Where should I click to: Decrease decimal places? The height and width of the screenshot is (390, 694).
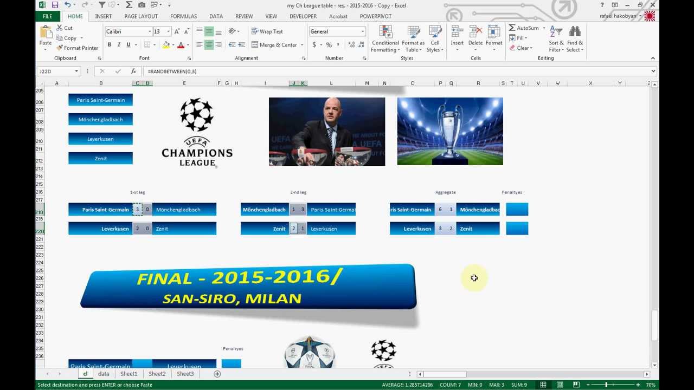pos(361,45)
